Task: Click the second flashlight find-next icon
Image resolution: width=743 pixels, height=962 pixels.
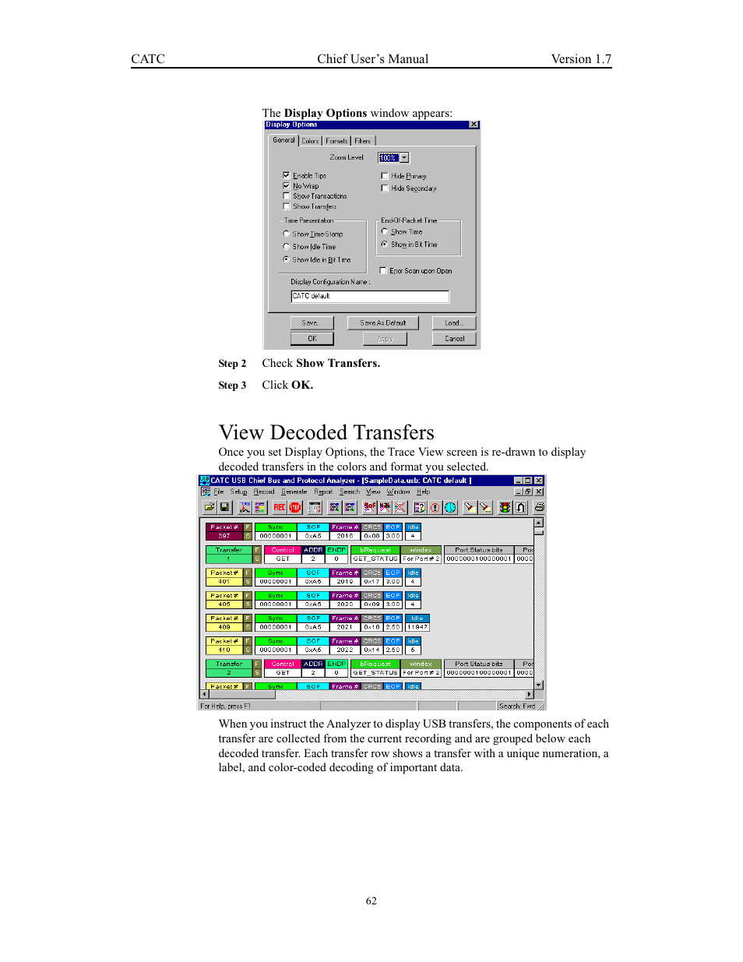Action: [x=485, y=507]
